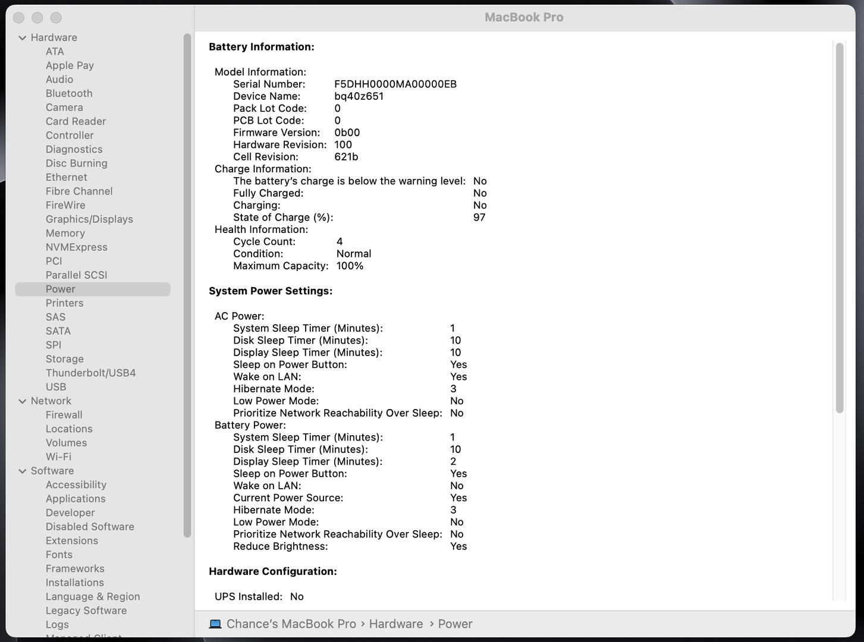The image size is (864, 642).
Task: Select Firewall under Network
Action: point(64,415)
